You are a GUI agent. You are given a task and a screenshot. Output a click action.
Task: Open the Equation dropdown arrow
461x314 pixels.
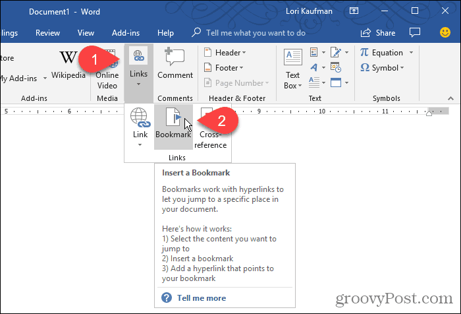(x=412, y=53)
